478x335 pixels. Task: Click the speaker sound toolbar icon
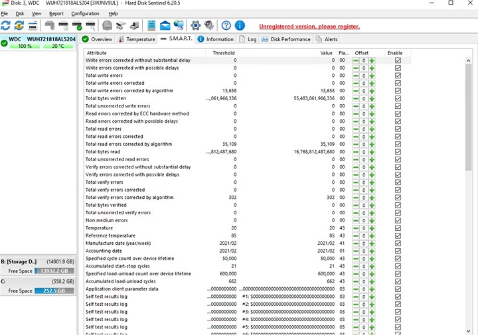[x=209, y=26]
